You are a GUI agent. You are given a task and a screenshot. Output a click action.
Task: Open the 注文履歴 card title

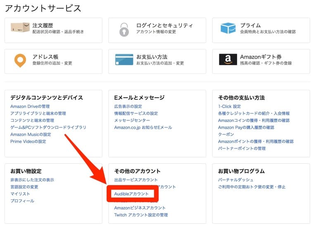click(43, 26)
